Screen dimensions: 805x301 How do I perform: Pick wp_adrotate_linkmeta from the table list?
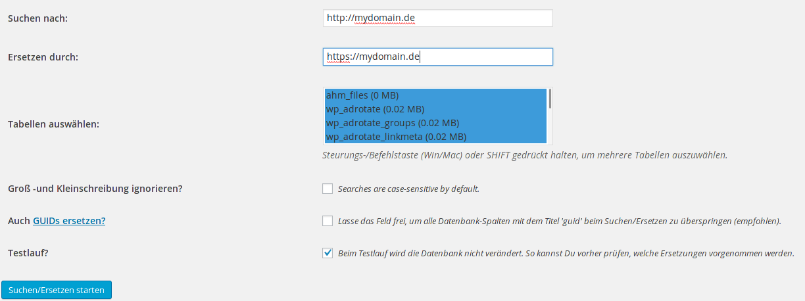[x=436, y=137]
